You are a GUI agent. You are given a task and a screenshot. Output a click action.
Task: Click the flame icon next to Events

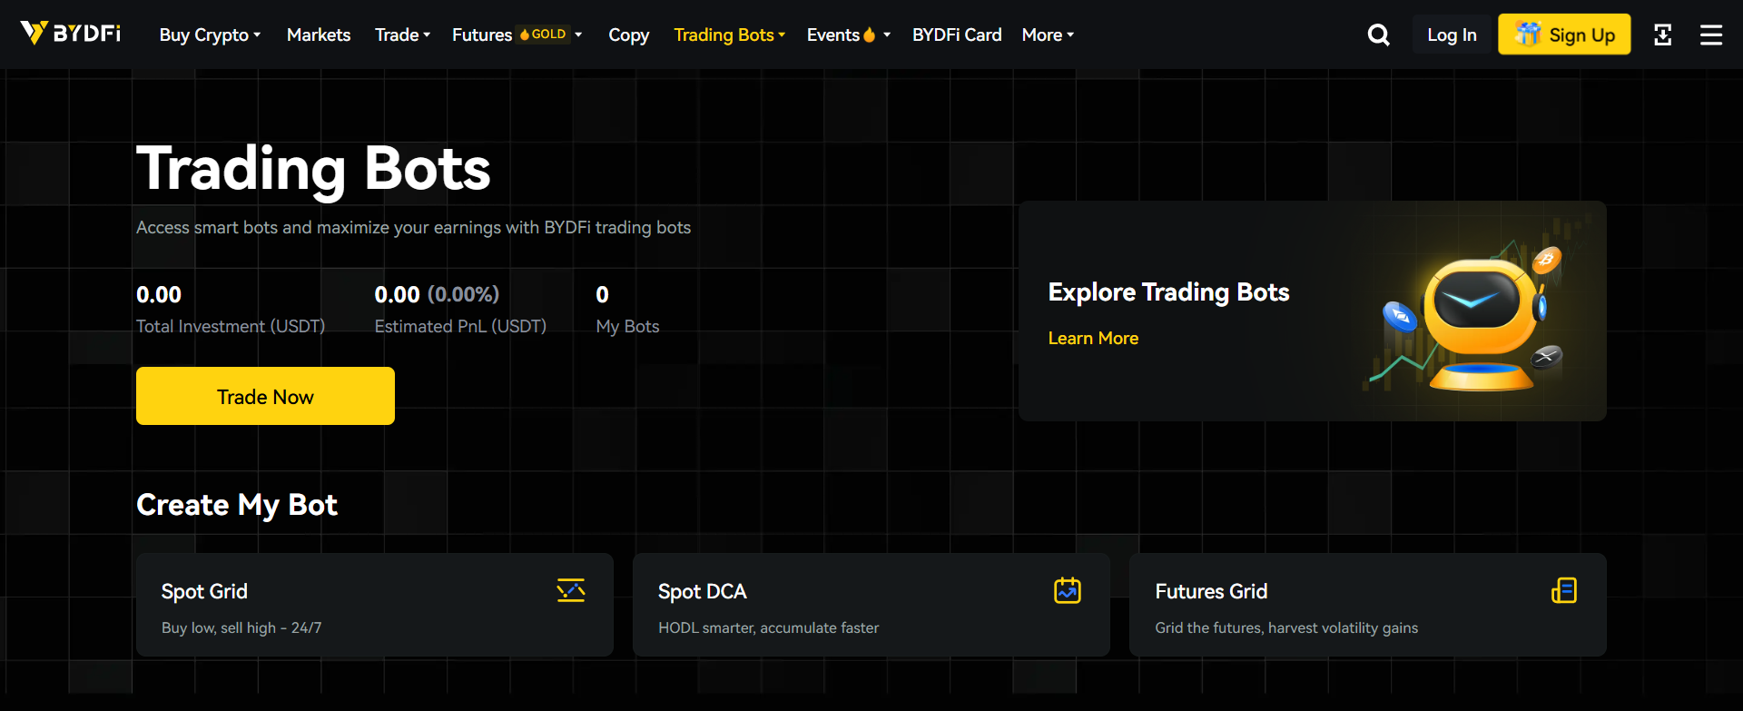[869, 35]
